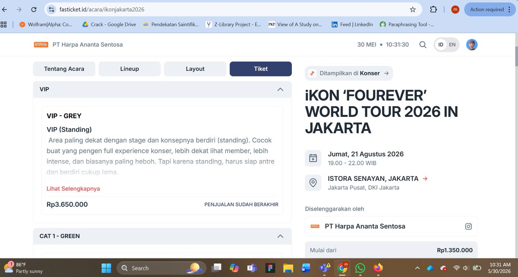
Task: Switch site language to ID
Action: click(x=441, y=44)
